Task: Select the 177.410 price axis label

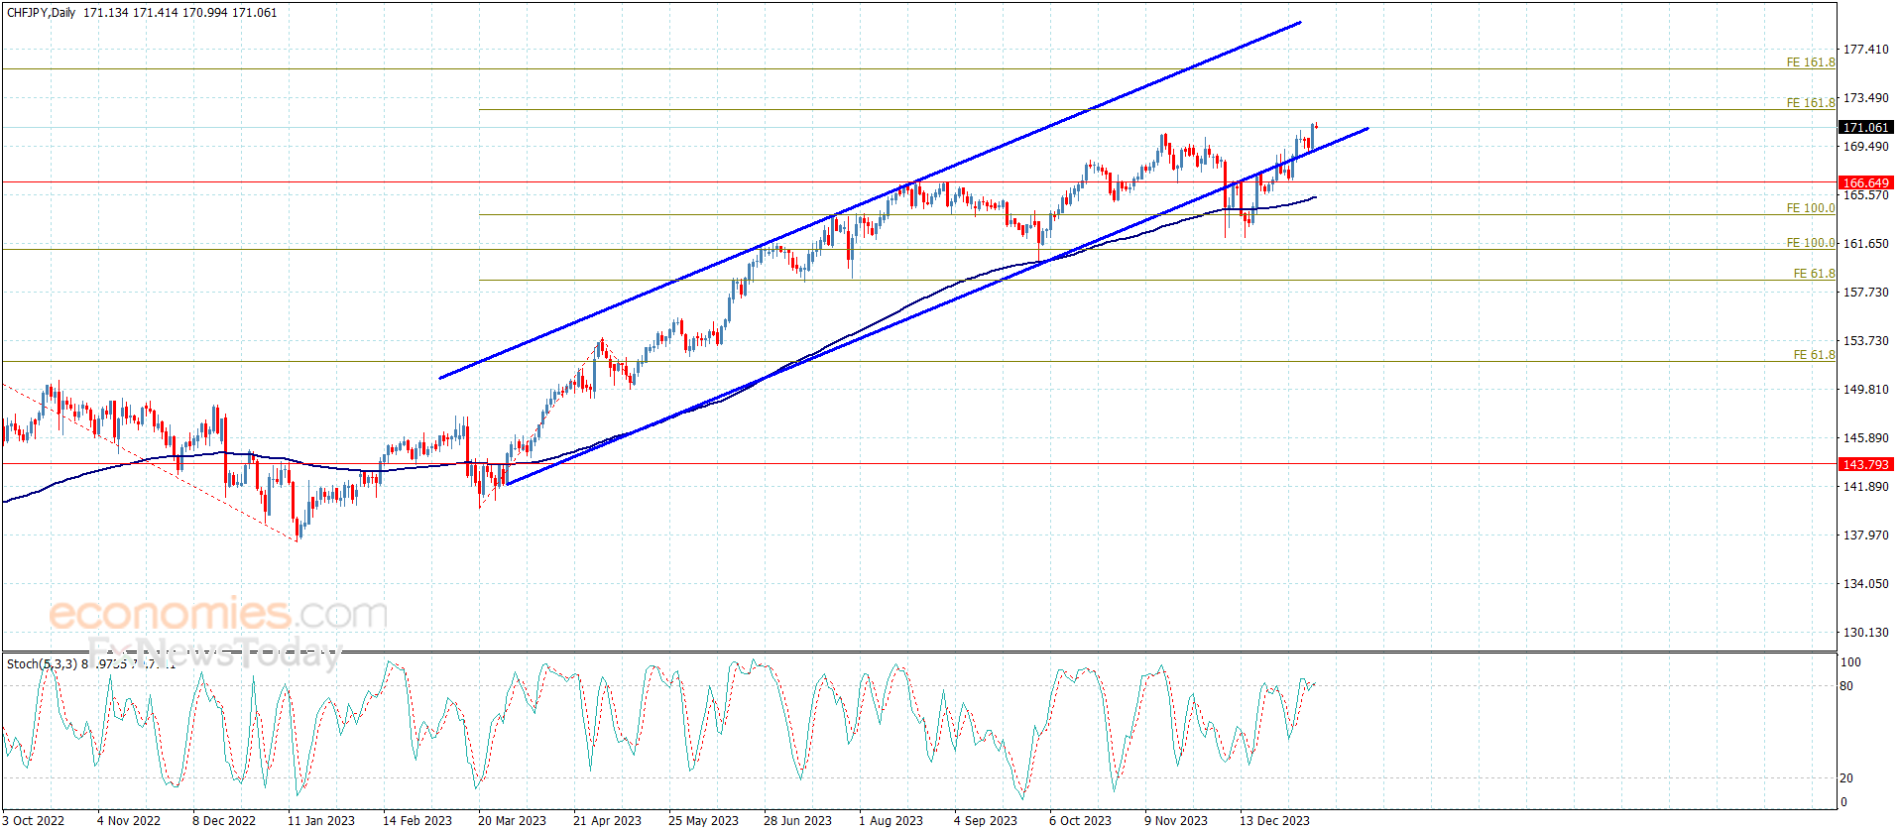Action: 1865,50
